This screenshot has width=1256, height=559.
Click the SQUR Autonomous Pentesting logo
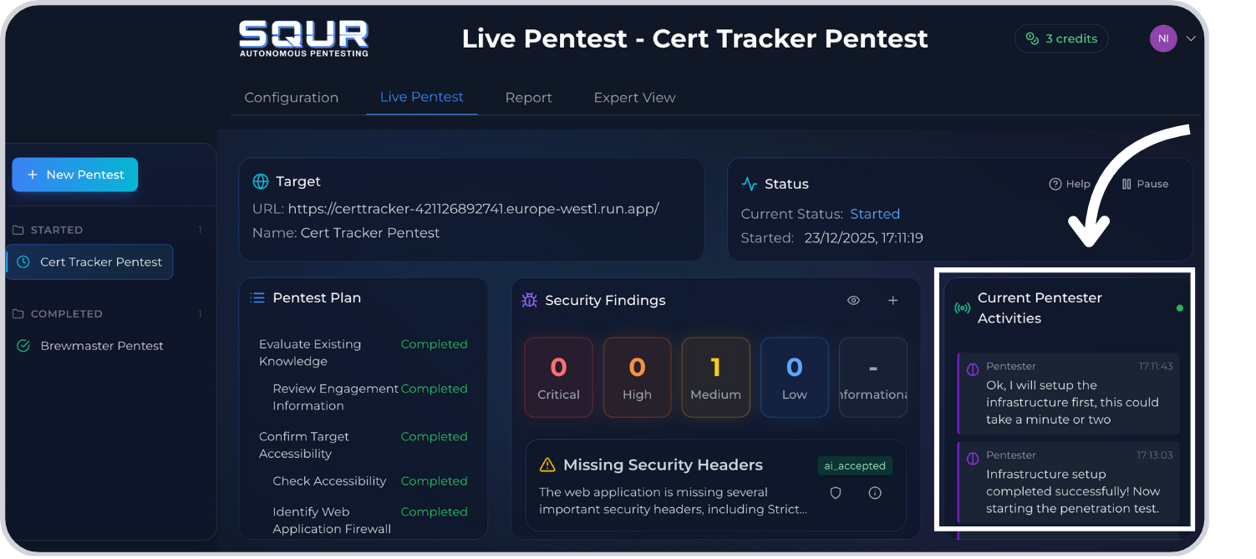click(303, 38)
